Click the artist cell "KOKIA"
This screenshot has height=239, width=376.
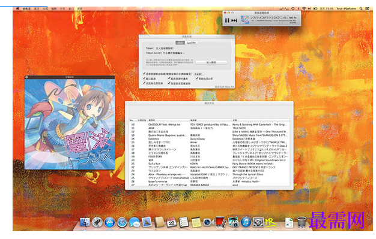click(194, 164)
